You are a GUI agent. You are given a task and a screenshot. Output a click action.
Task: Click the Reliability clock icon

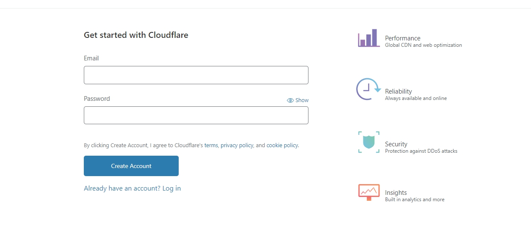pyautogui.click(x=368, y=89)
